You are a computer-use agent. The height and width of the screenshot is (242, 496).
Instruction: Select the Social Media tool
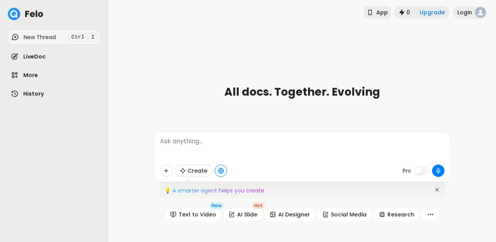click(344, 214)
